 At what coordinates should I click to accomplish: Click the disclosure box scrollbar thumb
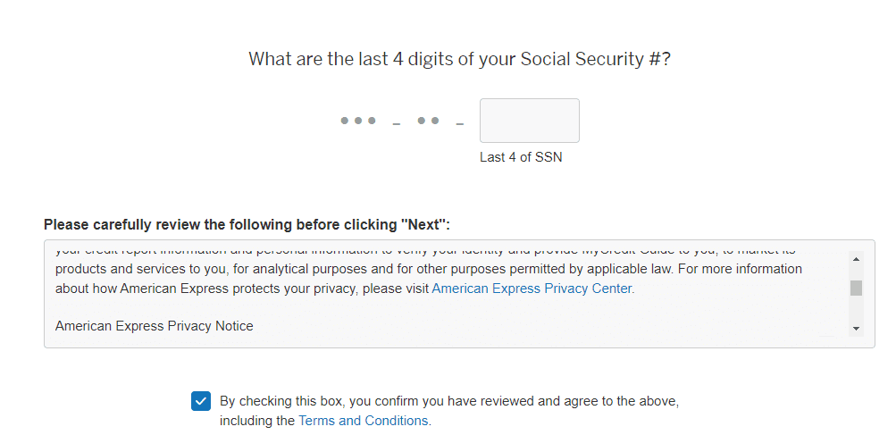coord(856,288)
